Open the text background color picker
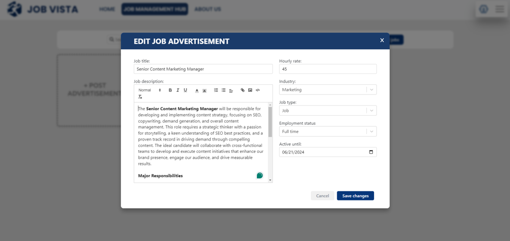The image size is (510, 241). pos(204,90)
